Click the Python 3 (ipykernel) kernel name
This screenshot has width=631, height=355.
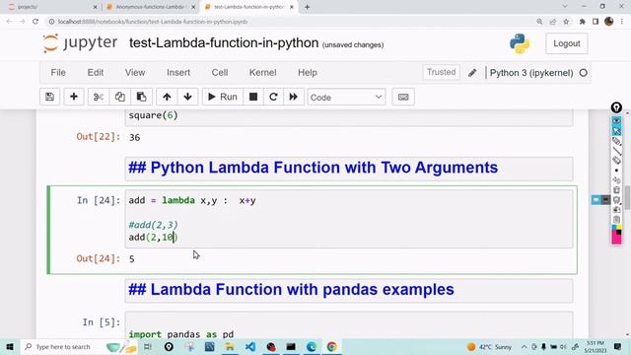pos(531,73)
